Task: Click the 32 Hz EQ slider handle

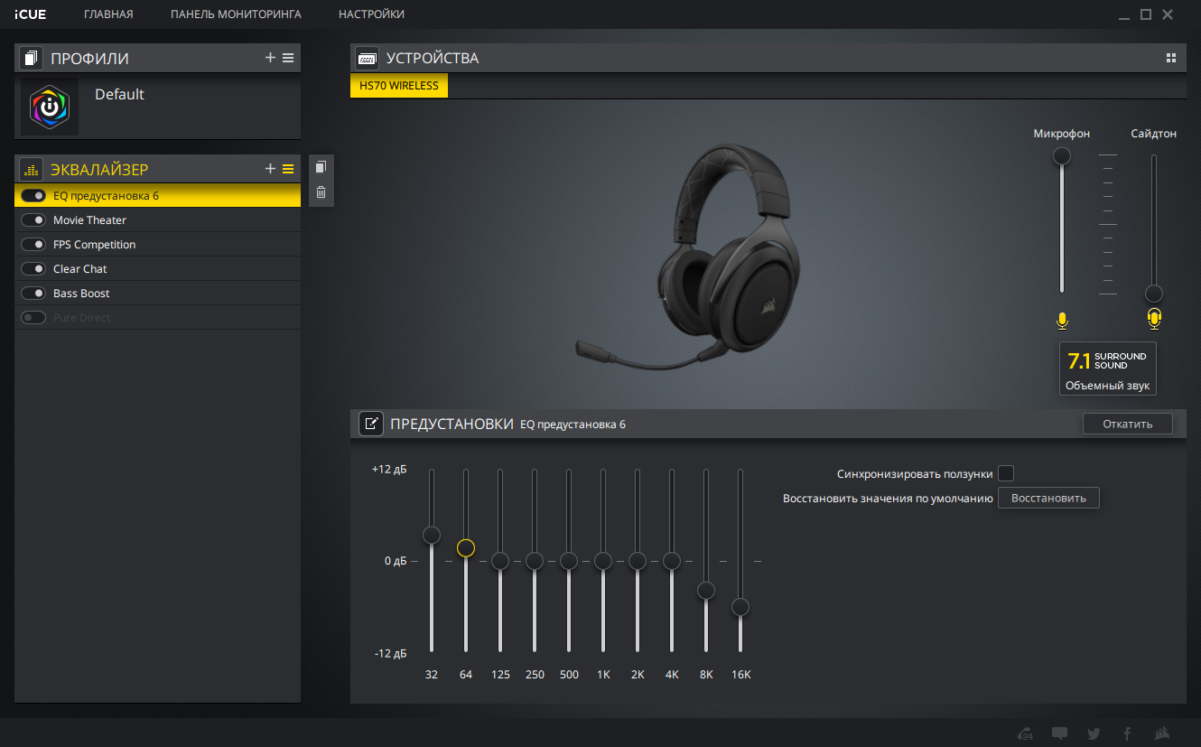Action: (x=432, y=535)
